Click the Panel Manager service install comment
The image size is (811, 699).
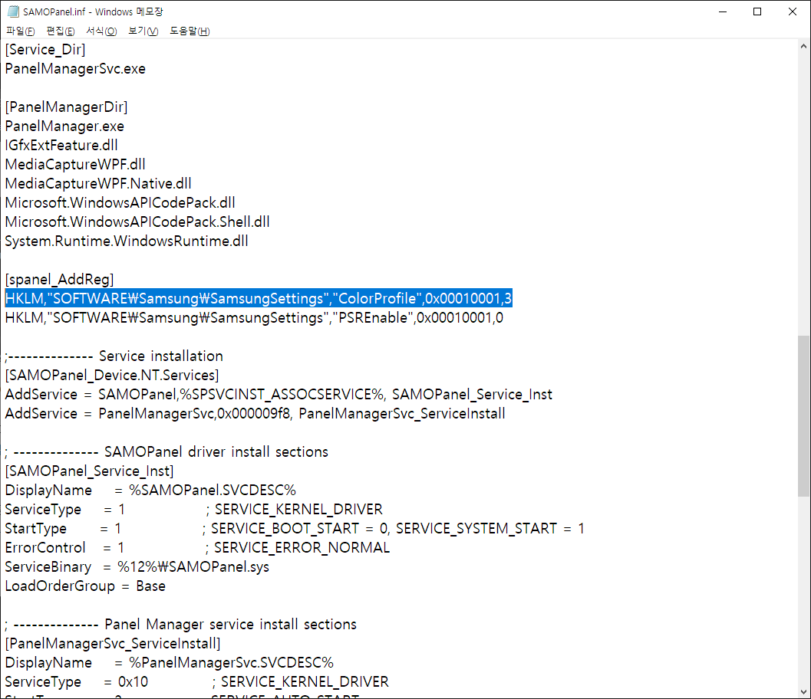tap(181, 624)
